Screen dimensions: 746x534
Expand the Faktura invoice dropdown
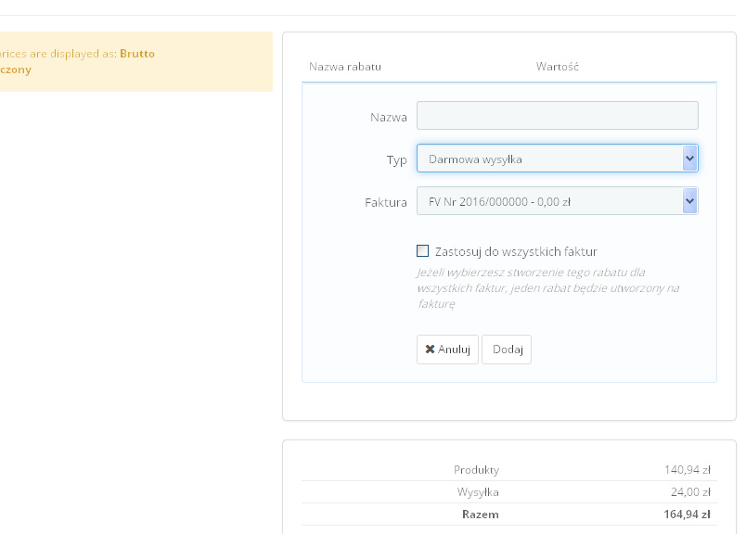click(549, 201)
